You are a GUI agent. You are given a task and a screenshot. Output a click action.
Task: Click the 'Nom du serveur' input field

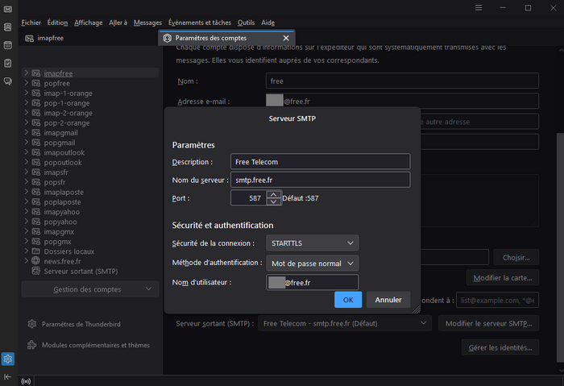tap(320, 180)
